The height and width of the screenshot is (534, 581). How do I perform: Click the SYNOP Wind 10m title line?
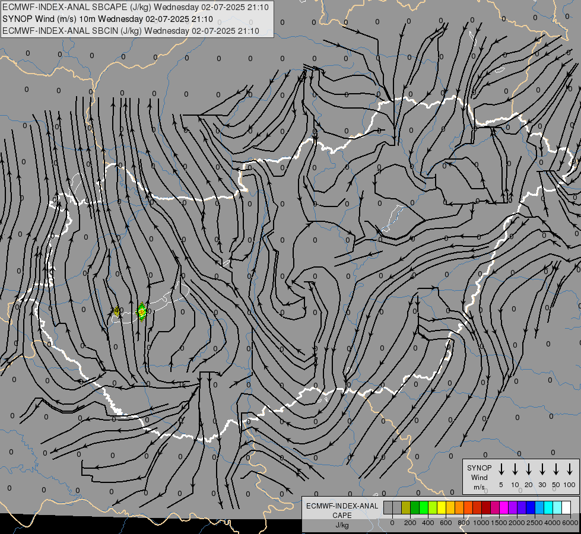107,19
